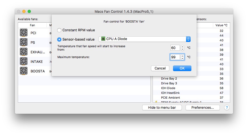The image size is (248, 135).
Task: Confirm fan settings with OK
Action: [x=182, y=68]
